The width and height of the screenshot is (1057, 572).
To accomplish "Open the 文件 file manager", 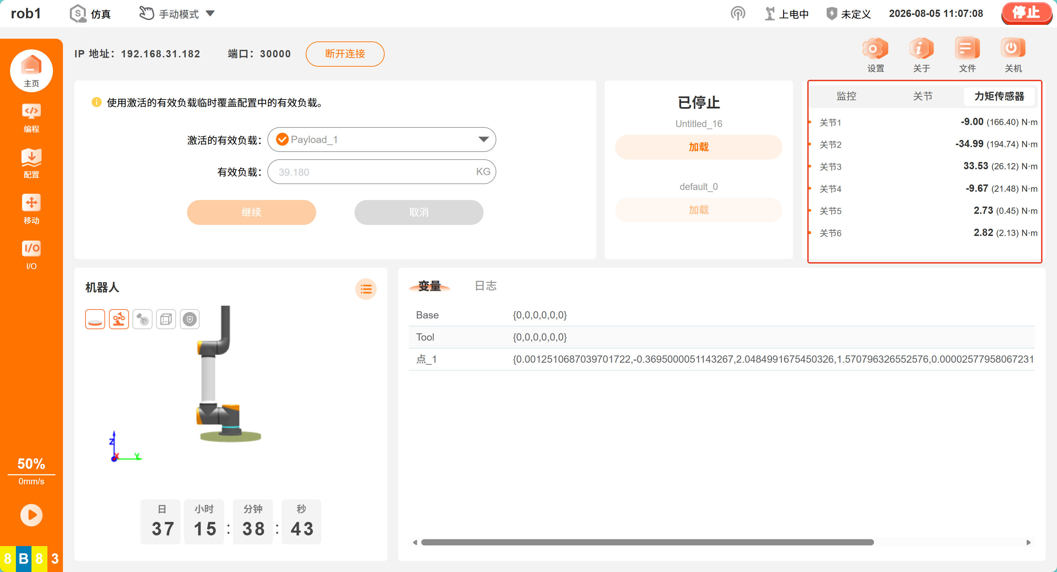I will tap(967, 55).
